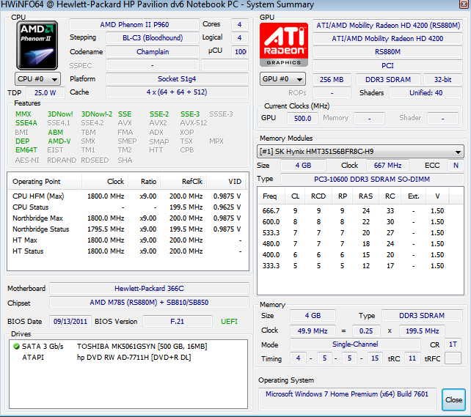Click the BIOS Version F.21 field
Image resolution: width=471 pixels, height=417 pixels.
coord(178,322)
